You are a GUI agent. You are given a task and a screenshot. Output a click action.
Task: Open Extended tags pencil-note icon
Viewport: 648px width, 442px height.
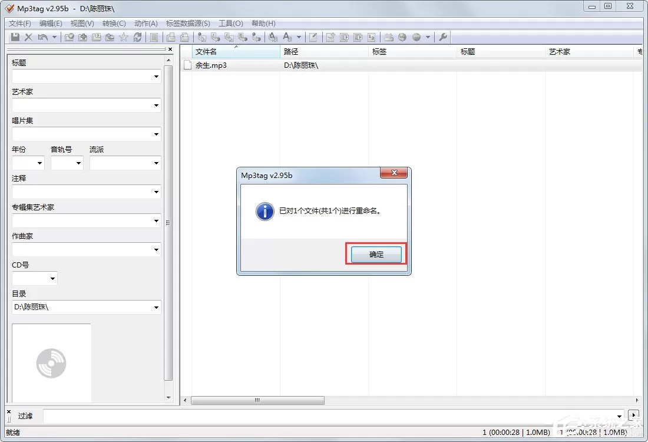[313, 37]
